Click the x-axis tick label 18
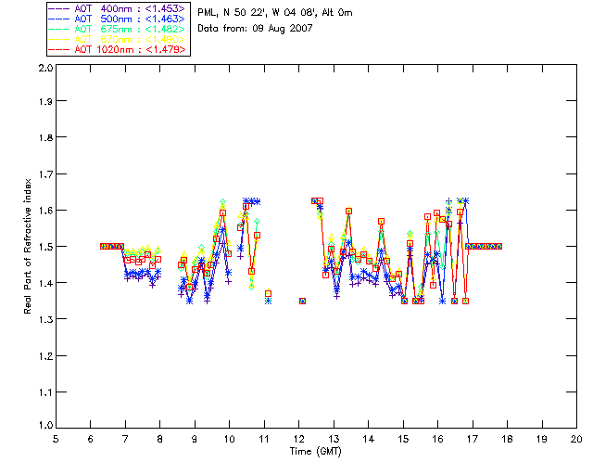 pos(507,439)
